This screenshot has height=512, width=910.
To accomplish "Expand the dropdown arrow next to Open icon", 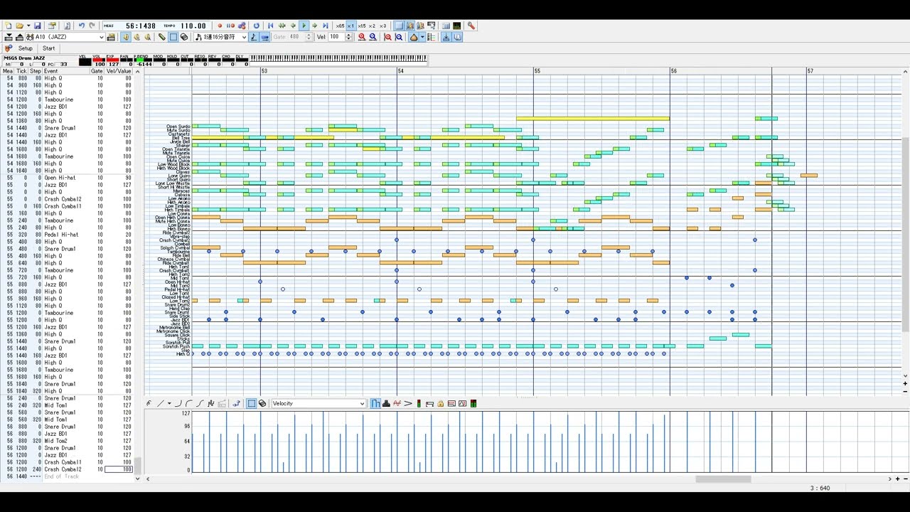I will tap(28, 26).
